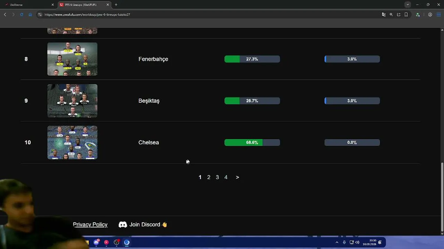Open the Chelsea lineup thumbnail

(72, 142)
